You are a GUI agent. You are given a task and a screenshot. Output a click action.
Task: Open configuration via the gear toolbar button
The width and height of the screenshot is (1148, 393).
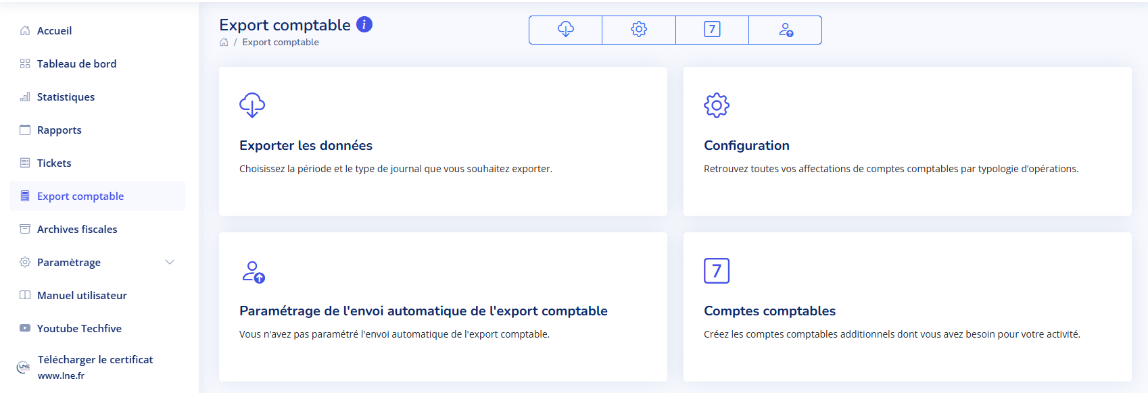point(639,30)
